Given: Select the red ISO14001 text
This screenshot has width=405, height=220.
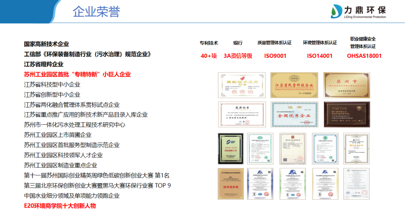Looking at the screenshot, I should [319, 56].
